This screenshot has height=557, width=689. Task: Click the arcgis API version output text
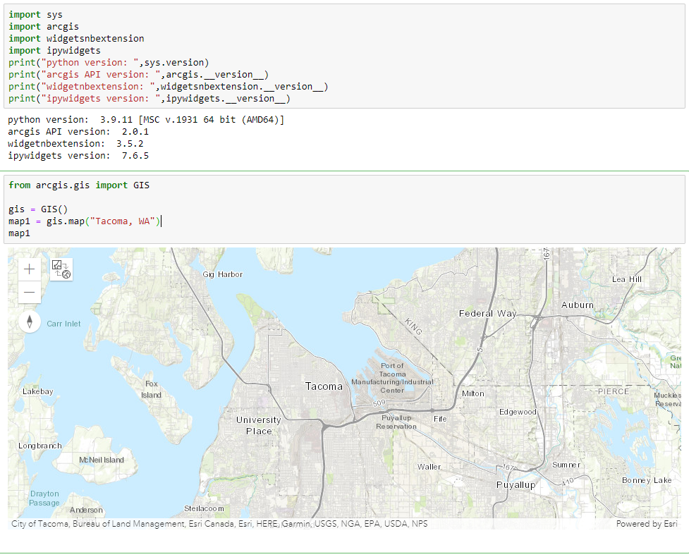click(x=78, y=132)
